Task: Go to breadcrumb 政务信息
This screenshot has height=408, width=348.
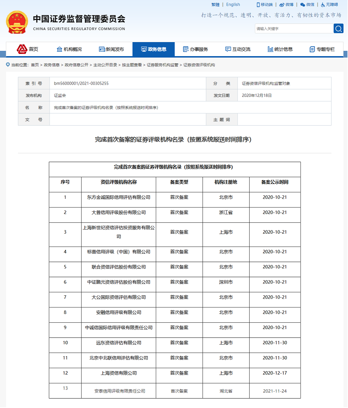Action: tap(52, 65)
